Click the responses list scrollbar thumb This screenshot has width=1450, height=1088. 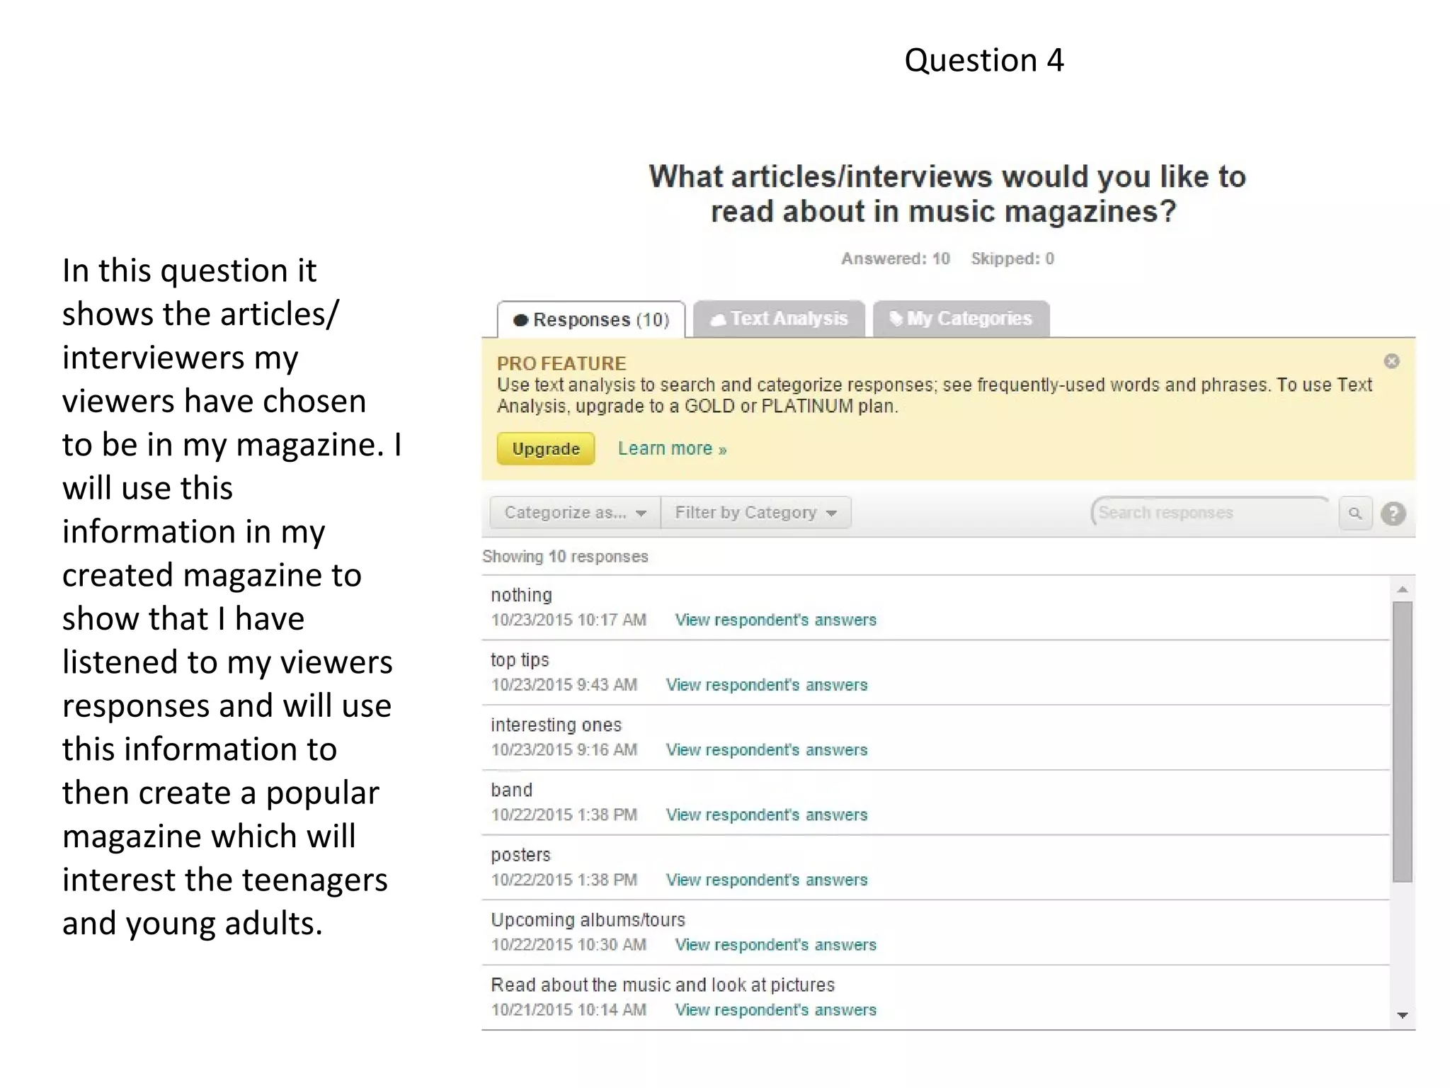tap(1402, 742)
